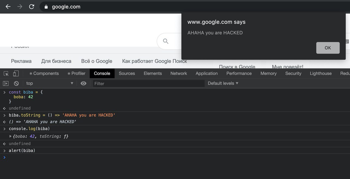Open the Для бизнеса link
350x179 pixels.
(x=56, y=61)
